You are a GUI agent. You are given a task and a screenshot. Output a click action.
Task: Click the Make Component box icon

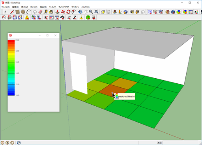click(x=35, y=12)
